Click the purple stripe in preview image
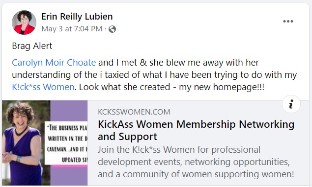The image size is (312, 187). 69,111
